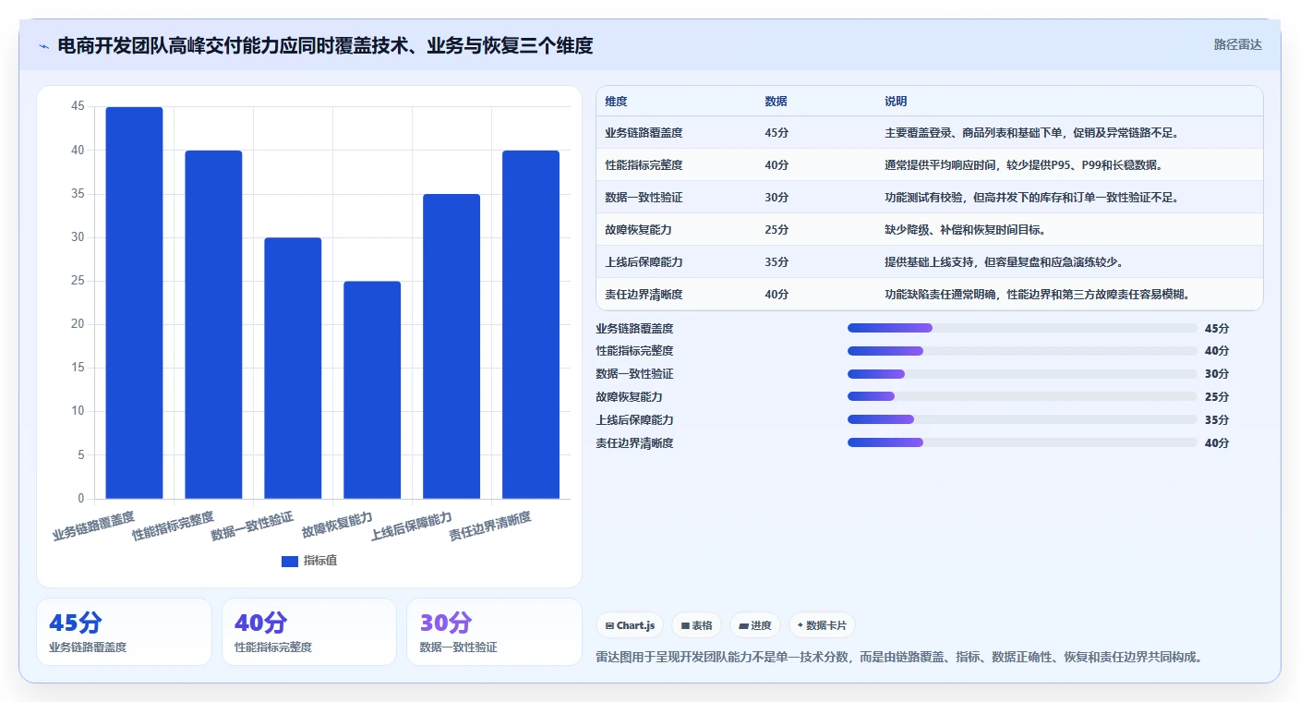Viewport: 1300px width, 702px height.
Task: Open the 40分 性能指标完整度 data card
Action: (309, 632)
